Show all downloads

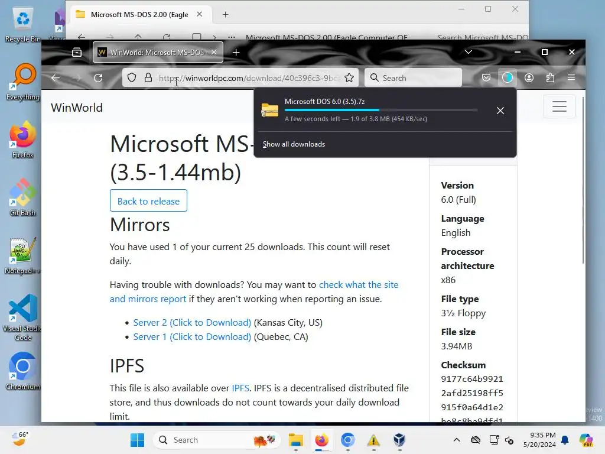(294, 144)
